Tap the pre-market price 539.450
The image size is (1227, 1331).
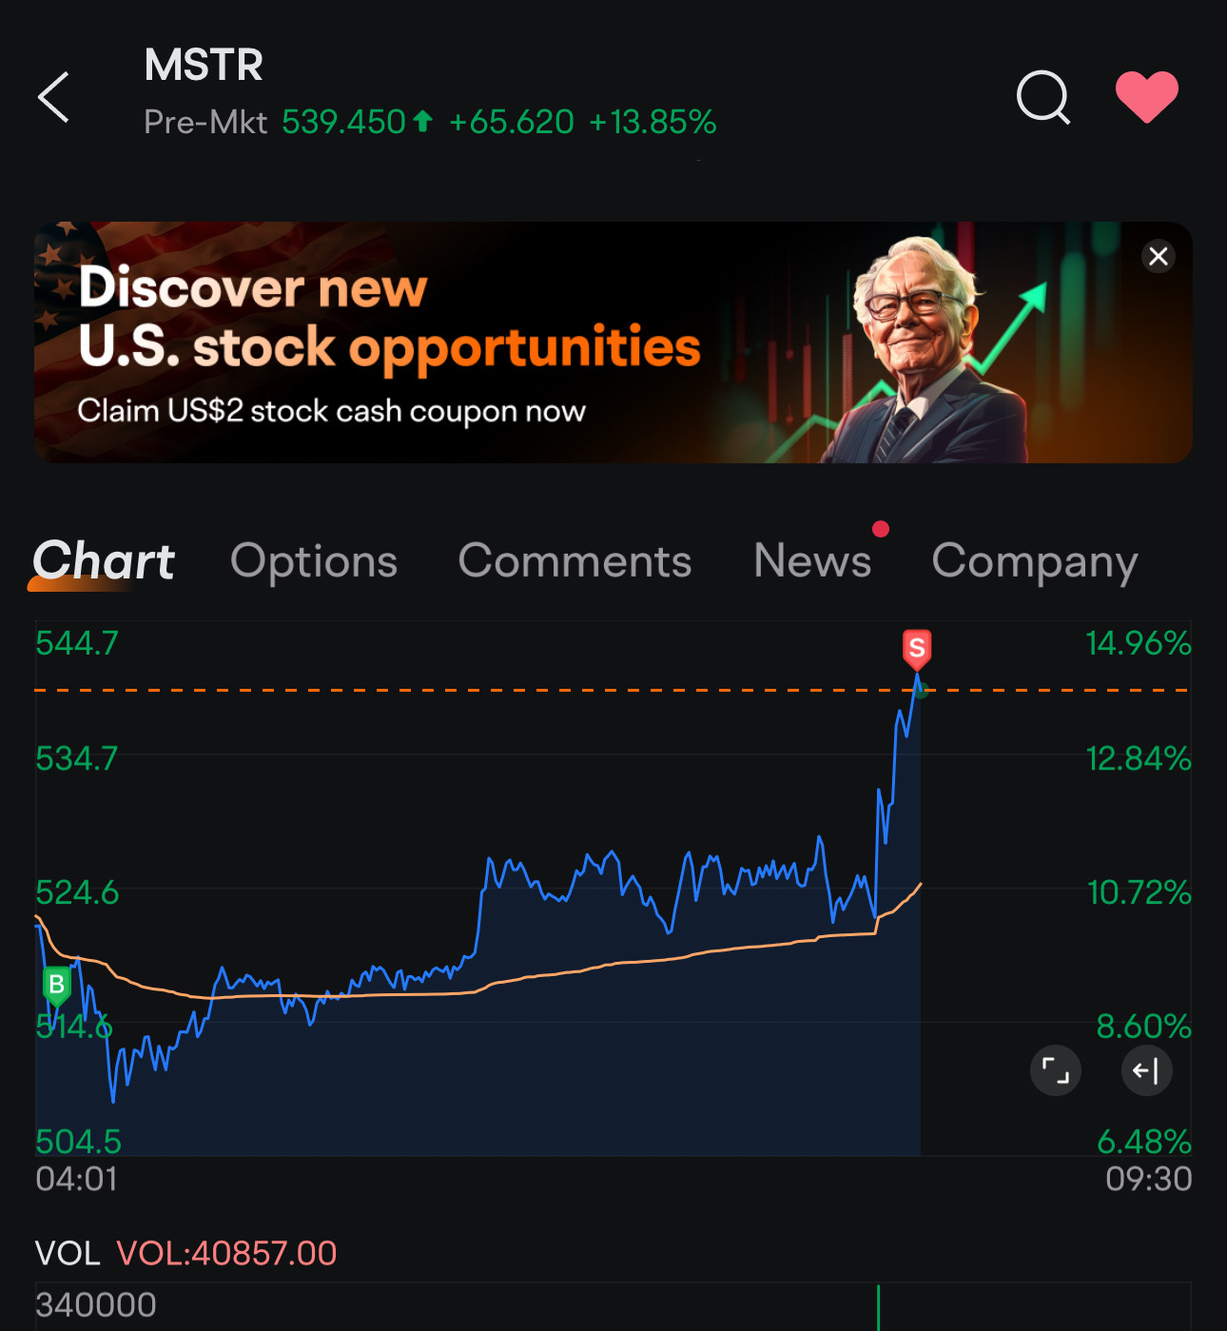pos(344,122)
